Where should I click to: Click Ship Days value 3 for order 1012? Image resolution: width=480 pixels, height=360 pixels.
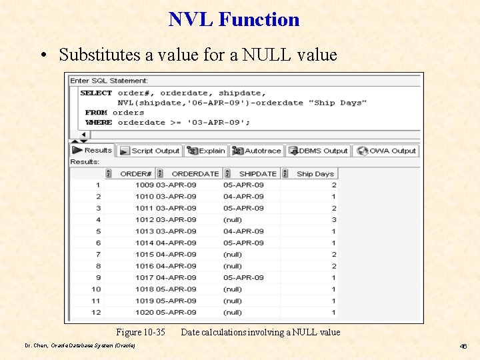click(334, 220)
